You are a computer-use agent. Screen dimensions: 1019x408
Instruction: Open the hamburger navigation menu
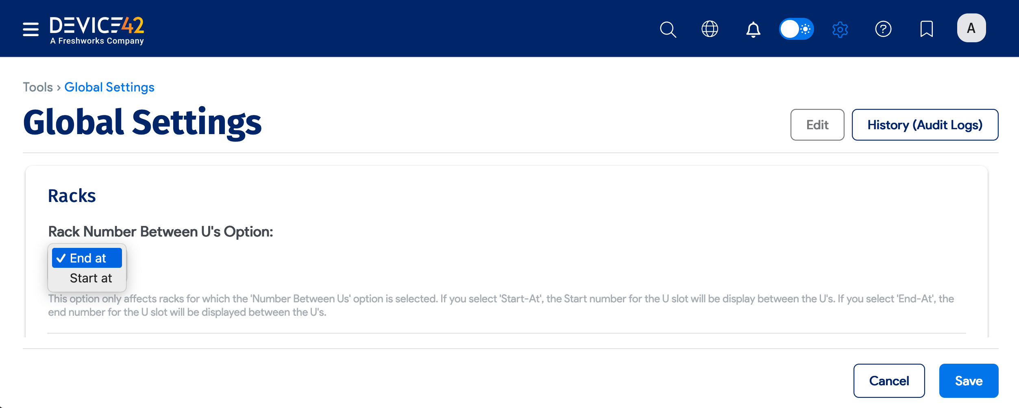[x=30, y=29]
